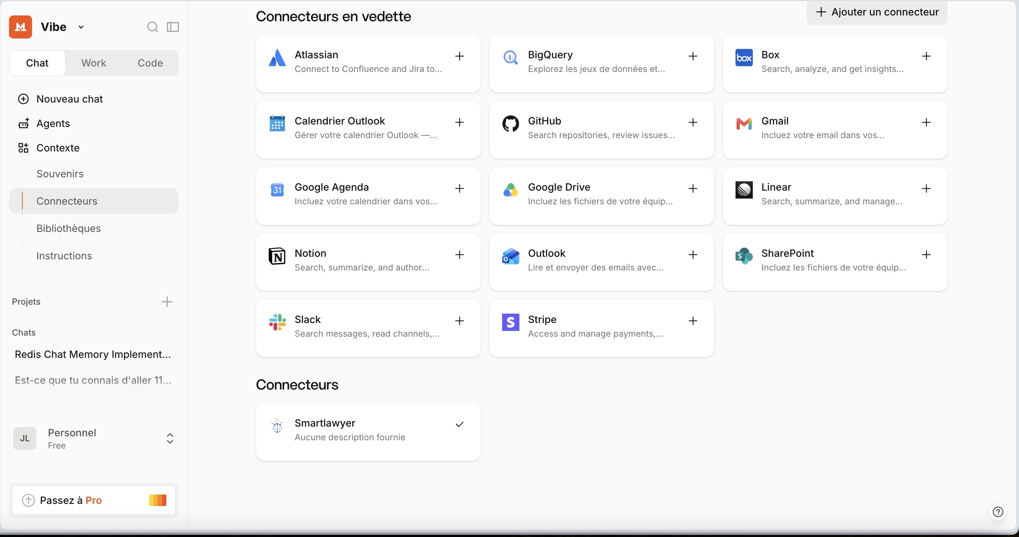Open the 'Est-ce que tu connais' chat

coord(93,380)
